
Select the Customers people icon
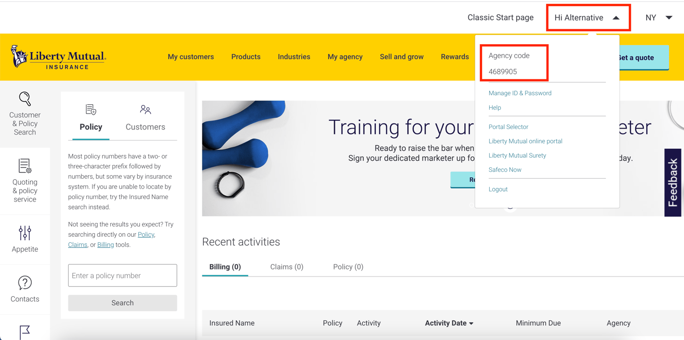tap(145, 110)
